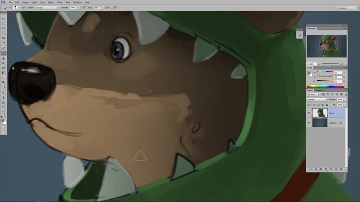Viewport: 360px width, 202px height.
Task: Select the Zoom tool in toolbox
Action: [x=3, y=112]
